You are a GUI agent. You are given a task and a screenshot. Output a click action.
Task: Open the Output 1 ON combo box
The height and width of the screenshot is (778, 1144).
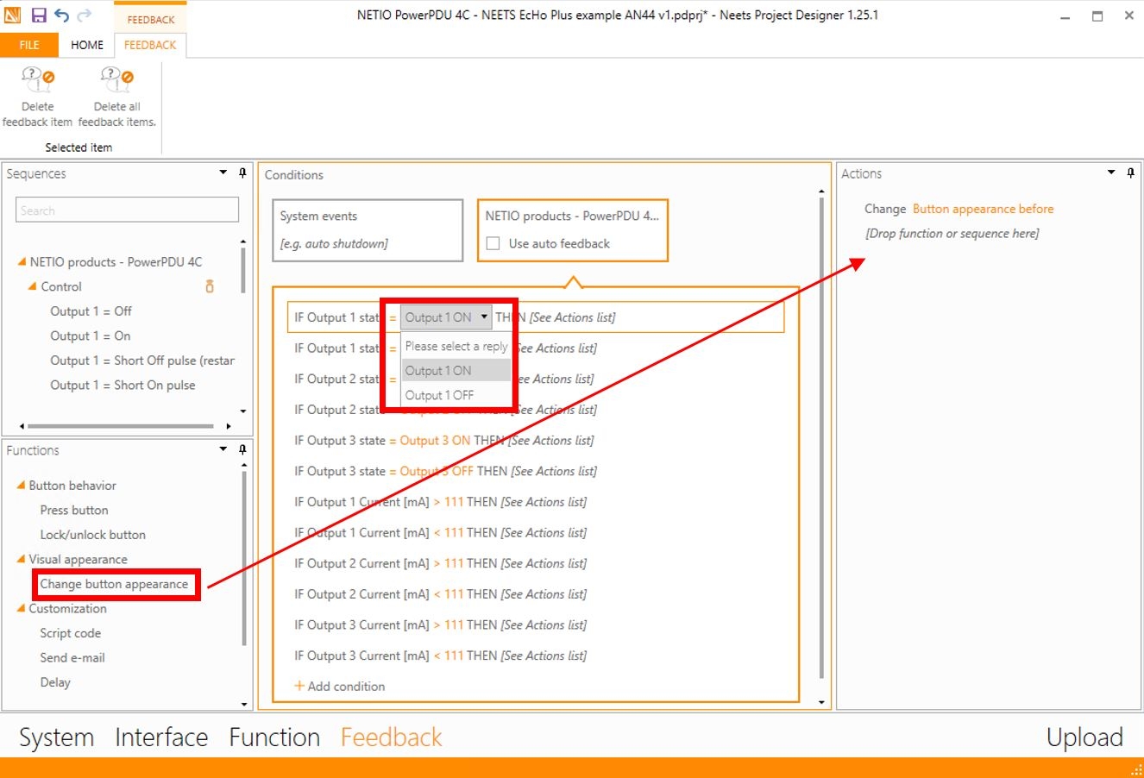tap(446, 317)
